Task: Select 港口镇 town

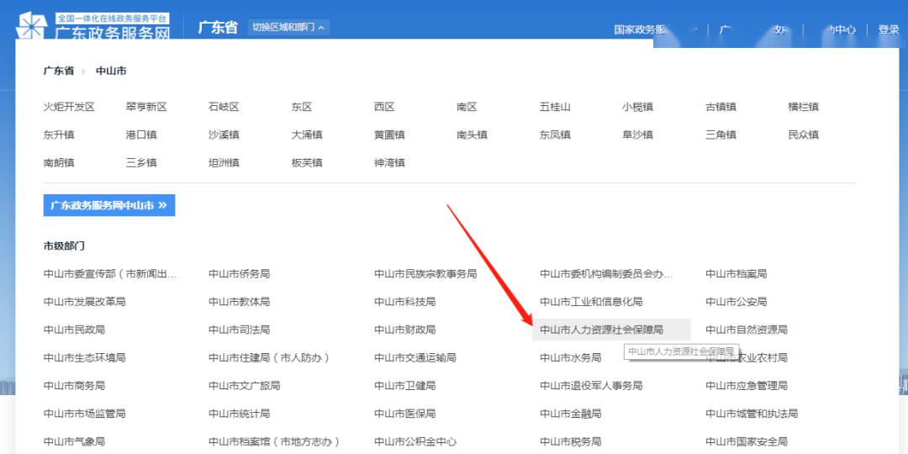Action: tap(141, 135)
